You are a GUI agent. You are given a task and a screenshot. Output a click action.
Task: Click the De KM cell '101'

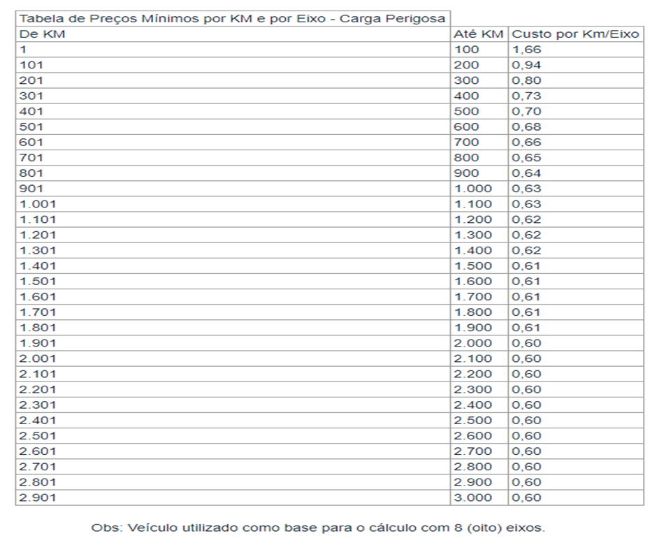[x=233, y=65]
